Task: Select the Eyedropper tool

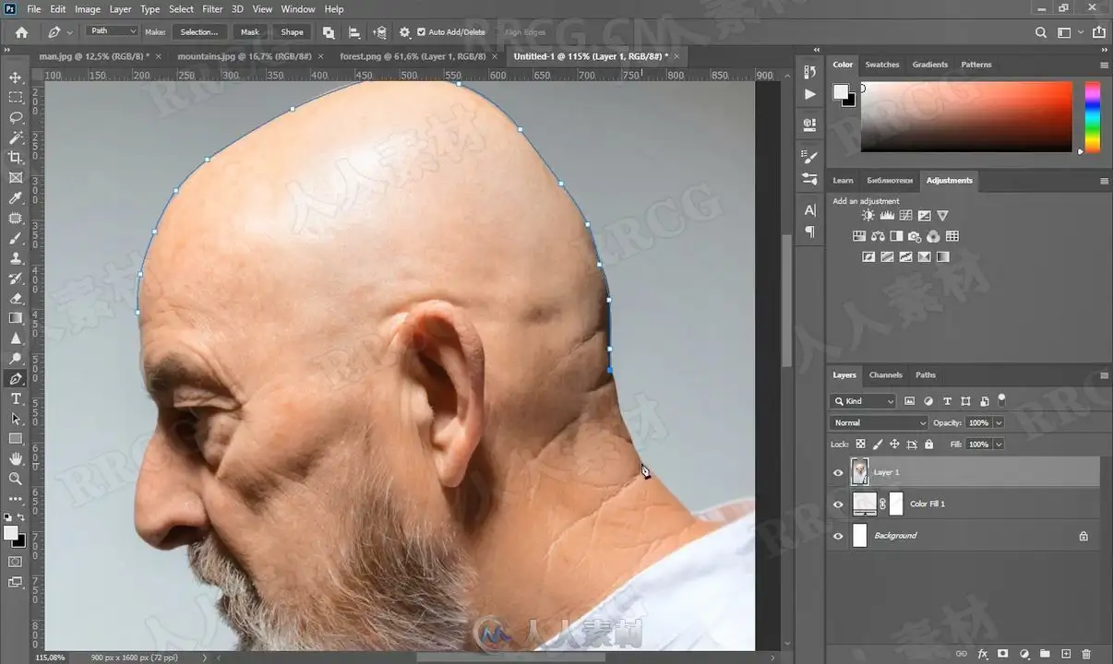Action: [x=16, y=198]
